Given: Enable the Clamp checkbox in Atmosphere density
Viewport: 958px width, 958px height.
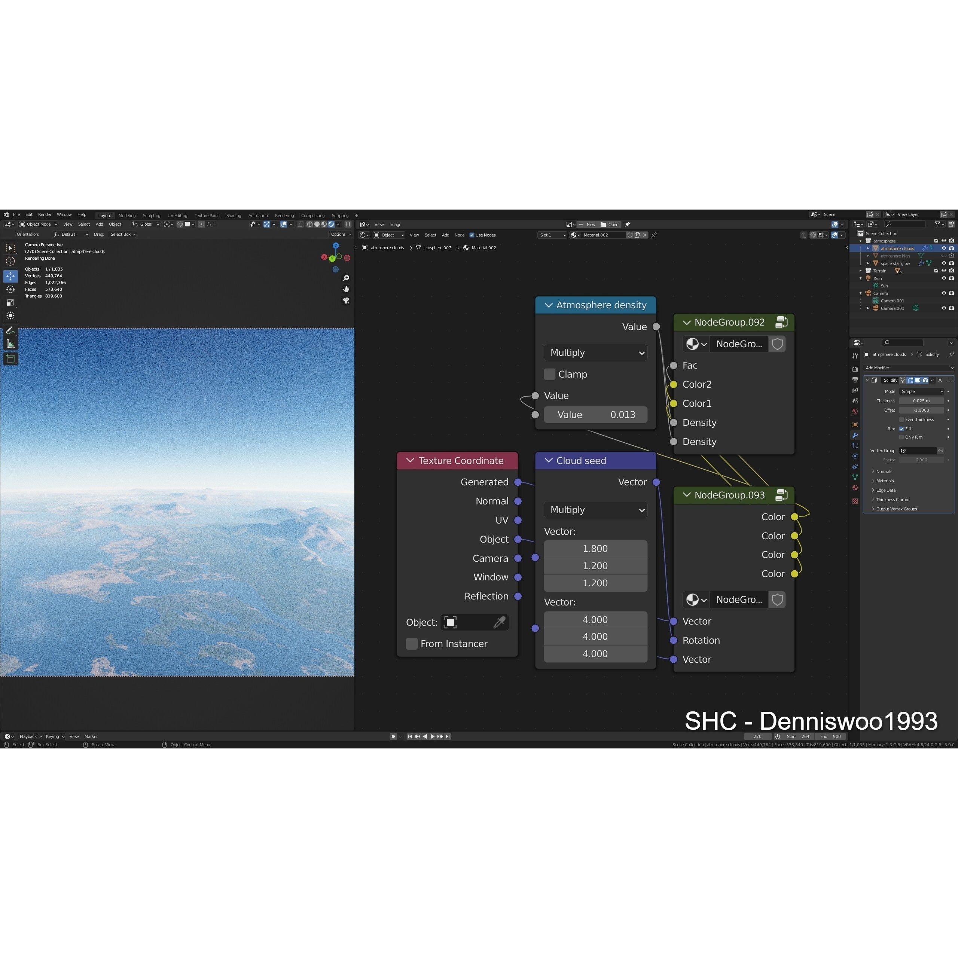Looking at the screenshot, I should (x=549, y=374).
